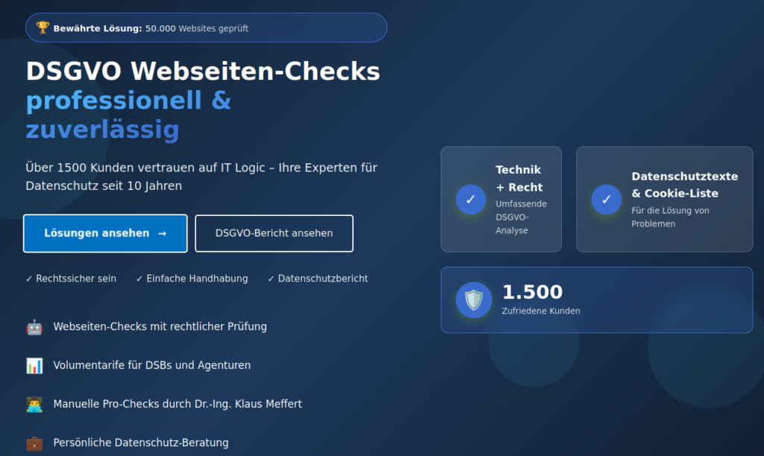
Task: Click the technician icon beside Manuelle Pro-Checks
Action: [x=34, y=404]
